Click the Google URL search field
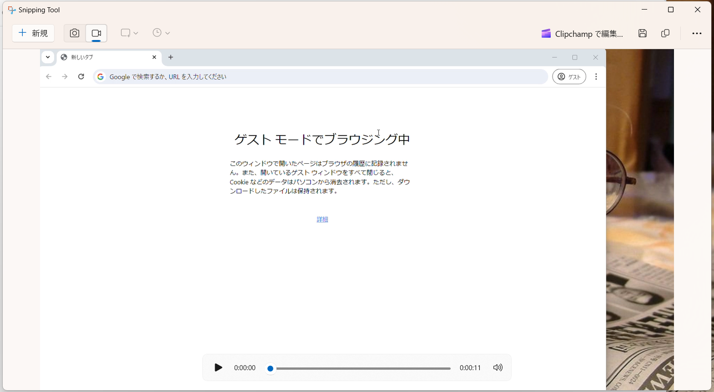The height and width of the screenshot is (392, 714). point(318,77)
